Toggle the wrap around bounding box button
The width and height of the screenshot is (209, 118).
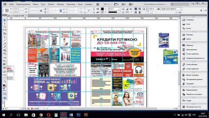139,9
